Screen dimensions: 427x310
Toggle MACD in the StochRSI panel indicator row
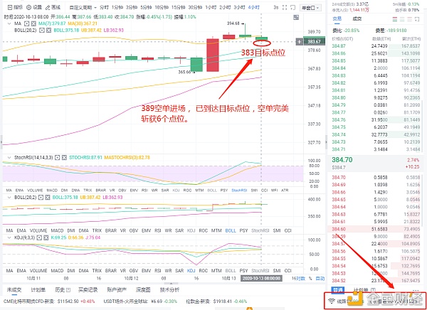coord(52,191)
